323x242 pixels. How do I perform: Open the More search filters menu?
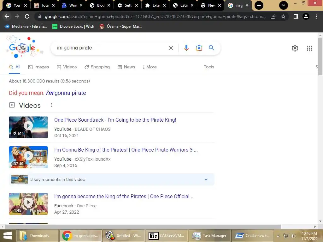[x=150, y=67]
